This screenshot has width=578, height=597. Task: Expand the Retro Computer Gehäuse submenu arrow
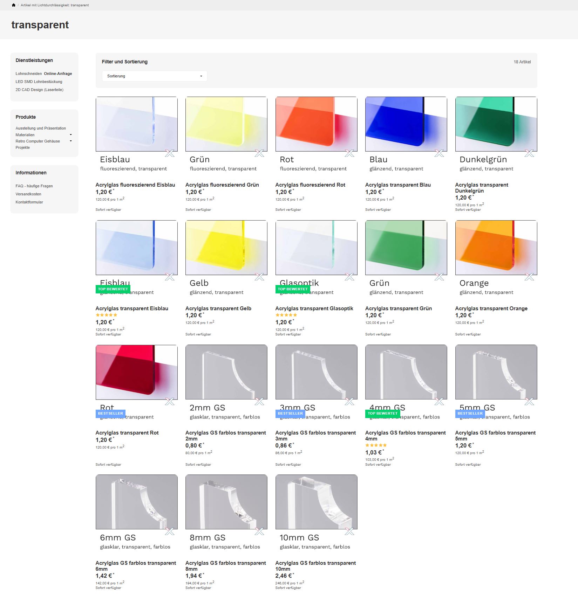point(71,141)
